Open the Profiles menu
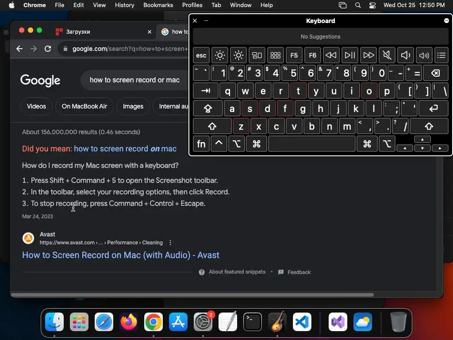The image size is (453, 340). click(x=192, y=5)
